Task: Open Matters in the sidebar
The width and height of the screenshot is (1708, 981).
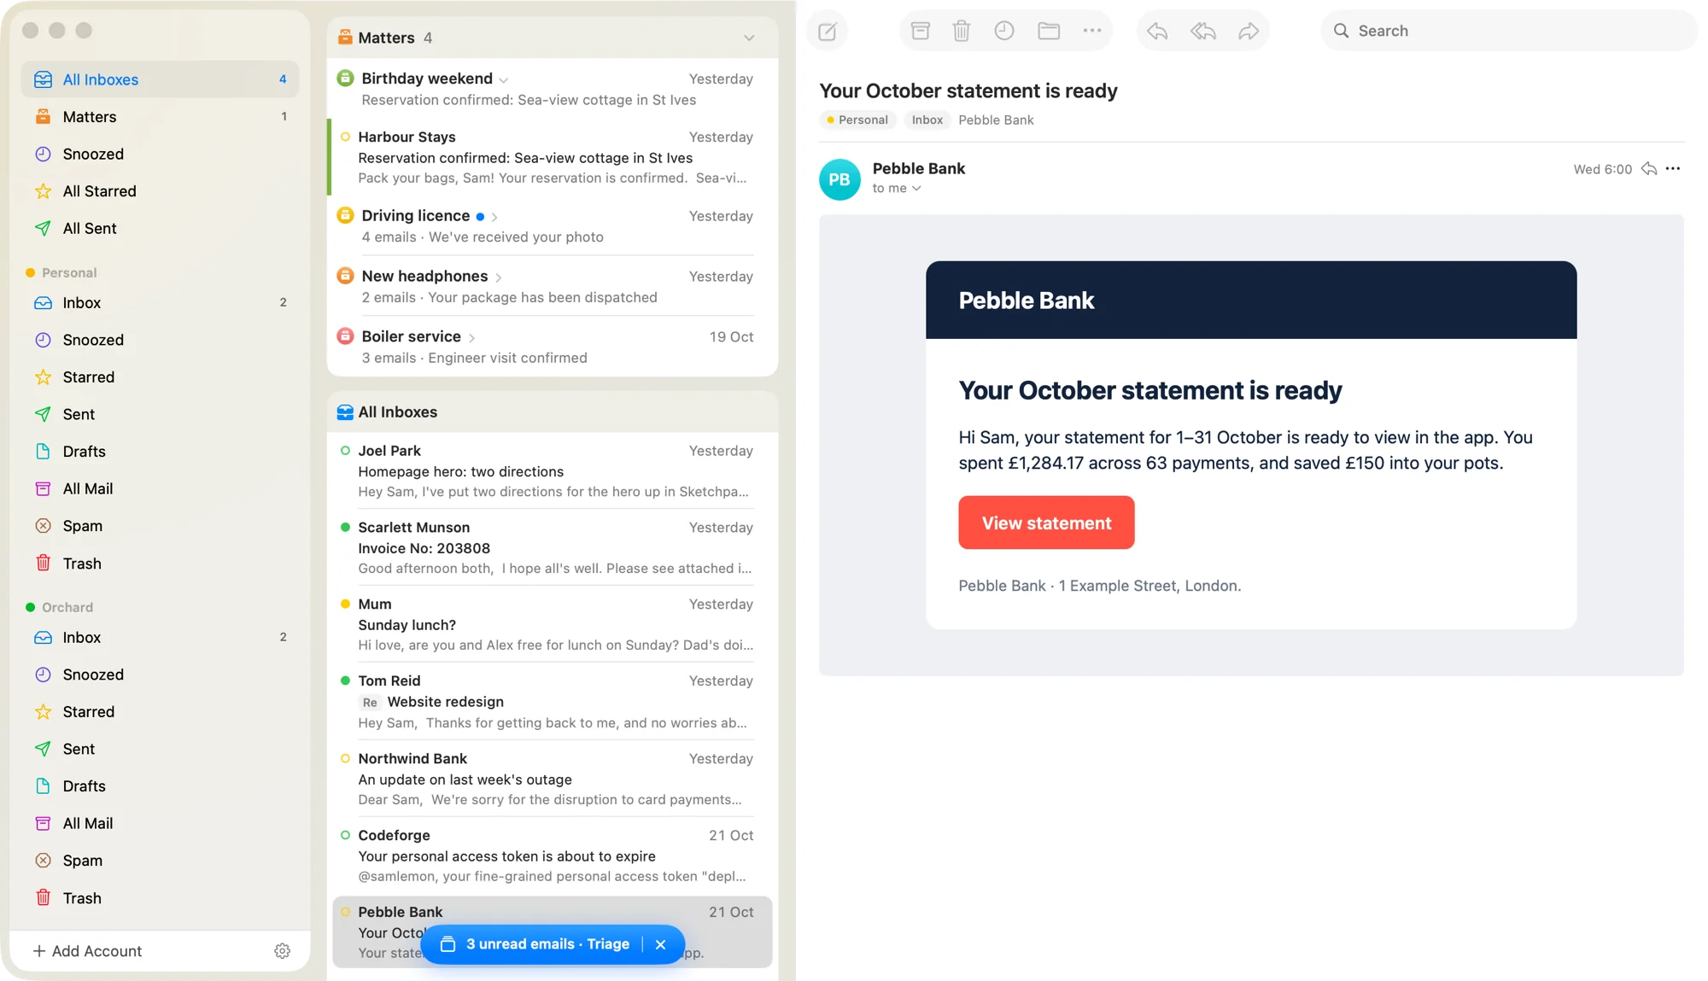Action: coord(160,117)
